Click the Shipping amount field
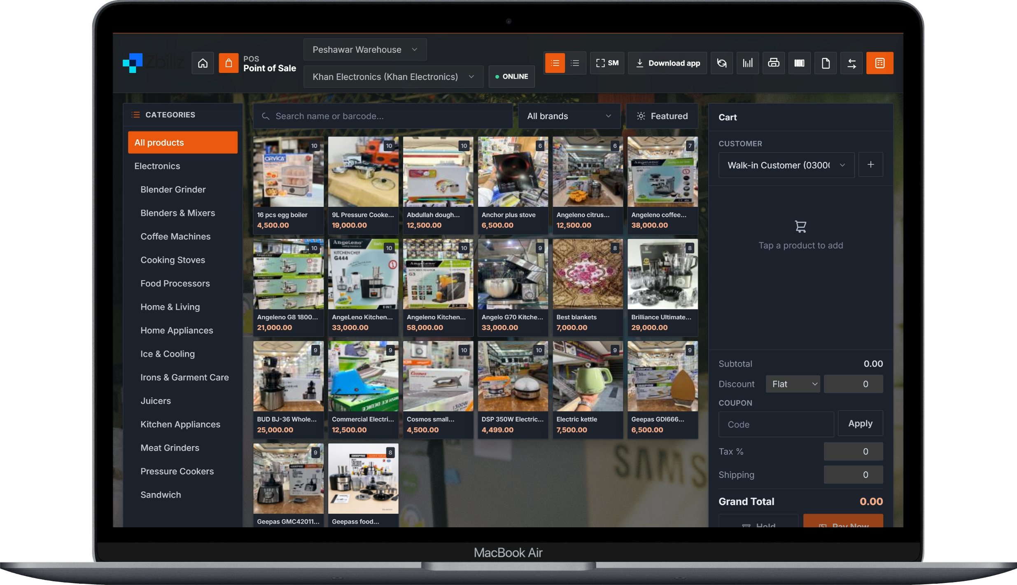Viewport: 1017px width, 585px height. pyautogui.click(x=853, y=475)
